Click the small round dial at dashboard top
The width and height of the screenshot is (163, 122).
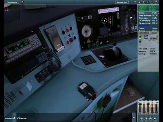coord(90,17)
